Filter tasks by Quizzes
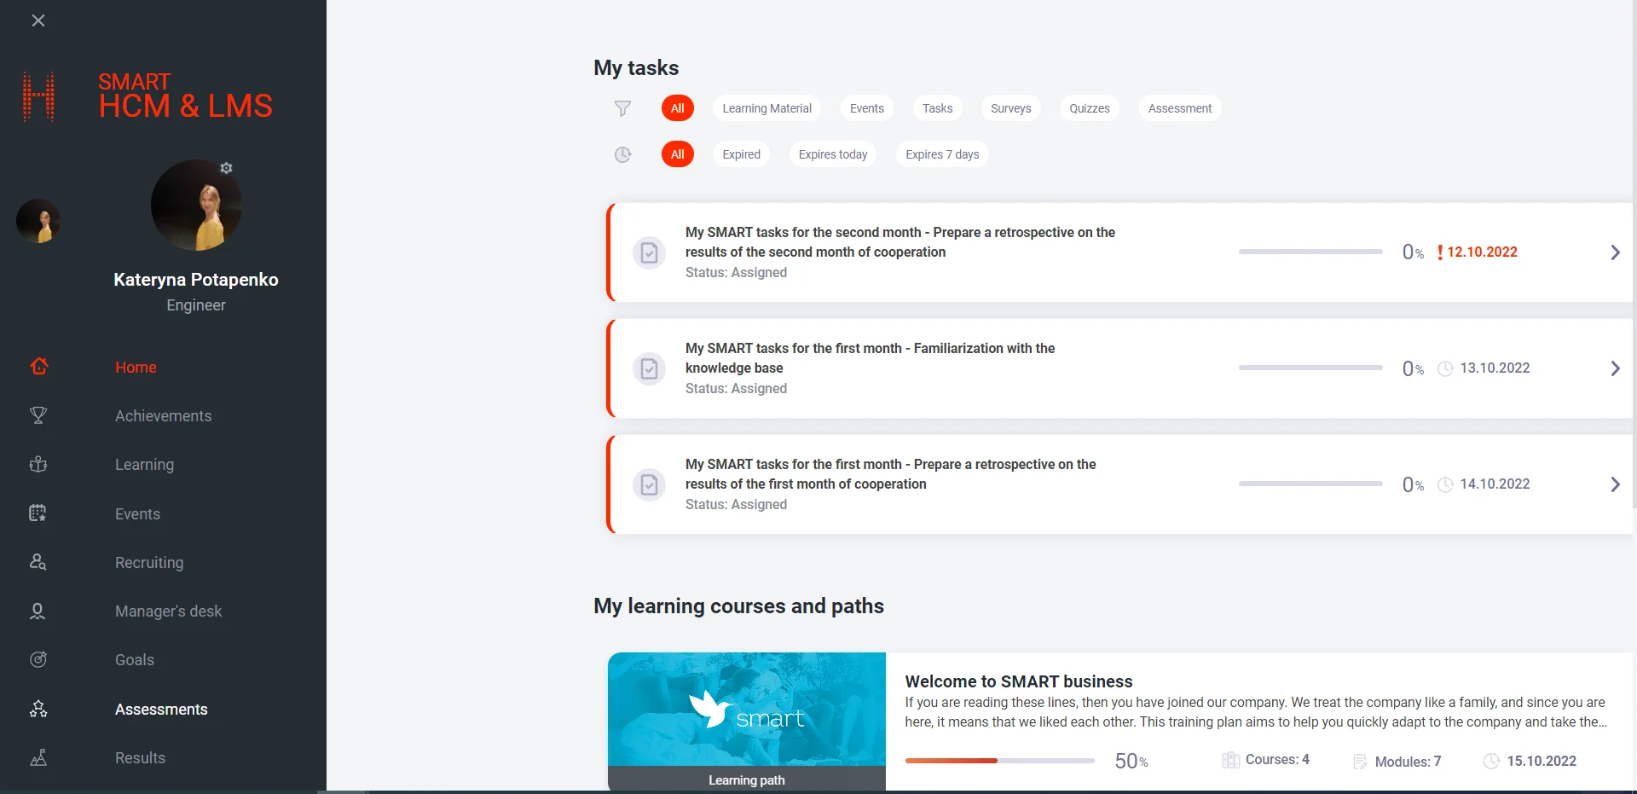Image resolution: width=1637 pixels, height=794 pixels. [1089, 108]
